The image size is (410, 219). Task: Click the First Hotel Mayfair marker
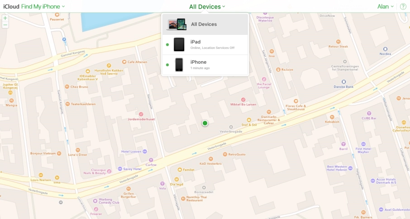click(x=363, y=144)
